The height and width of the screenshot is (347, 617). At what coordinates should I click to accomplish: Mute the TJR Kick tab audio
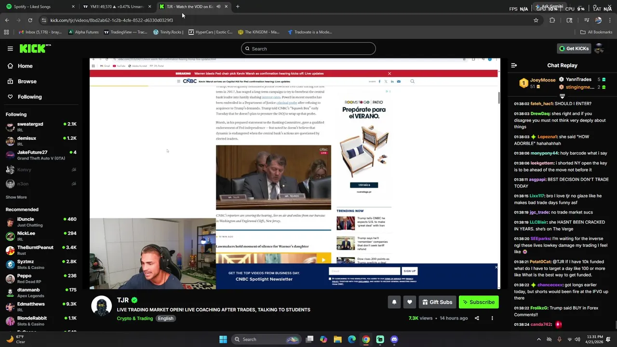[218, 7]
